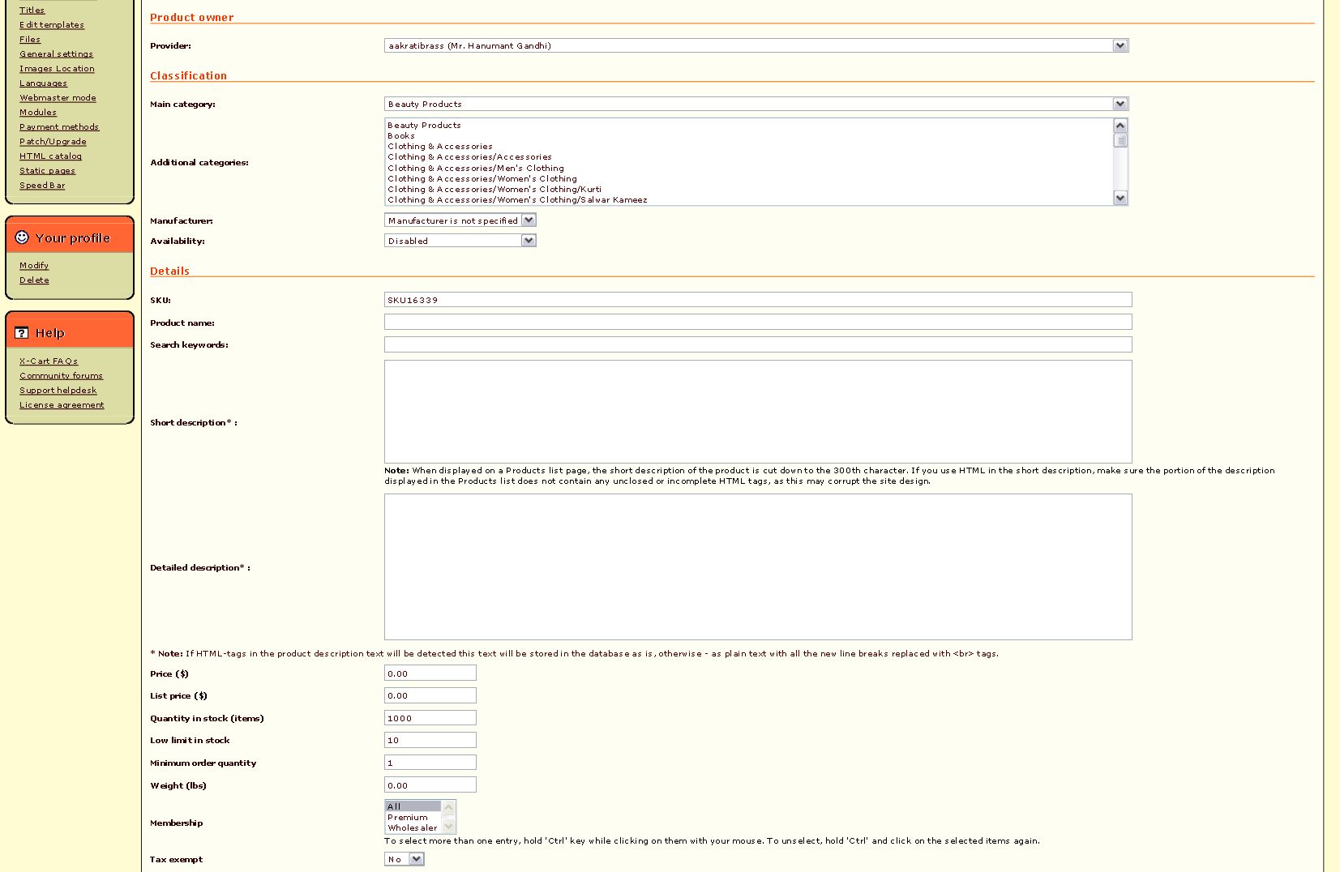The image size is (1340, 872).
Task: Open Payment methods link
Action: pos(59,127)
